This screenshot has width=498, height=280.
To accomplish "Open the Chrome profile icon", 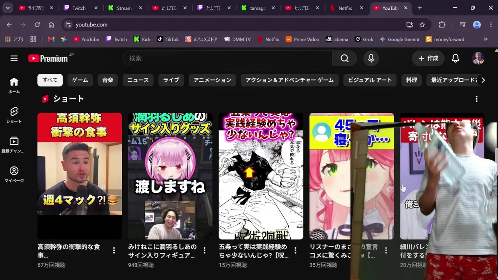I will 477,24.
